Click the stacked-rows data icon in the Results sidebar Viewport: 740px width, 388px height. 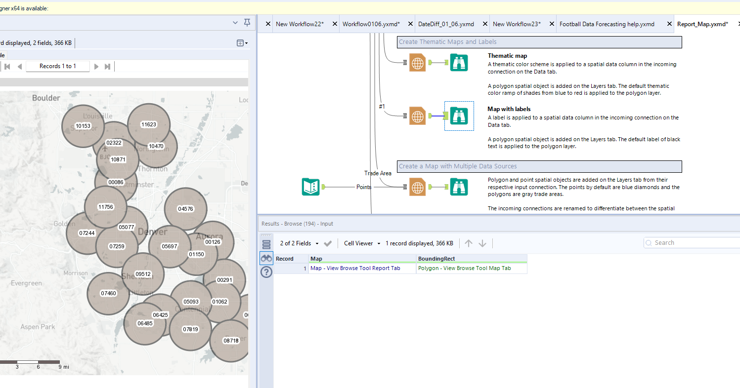click(x=266, y=243)
